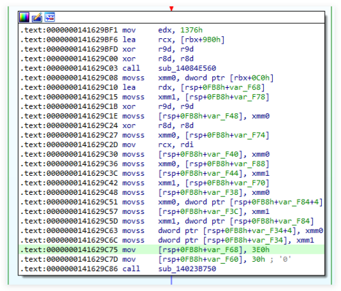The width and height of the screenshot is (341, 291).
Task: Open sub_14084E560 call target
Action: (187, 68)
